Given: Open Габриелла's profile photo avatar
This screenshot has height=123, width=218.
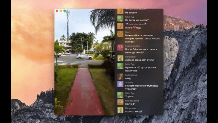Looking at the screenshot, I should (x=120, y=77).
